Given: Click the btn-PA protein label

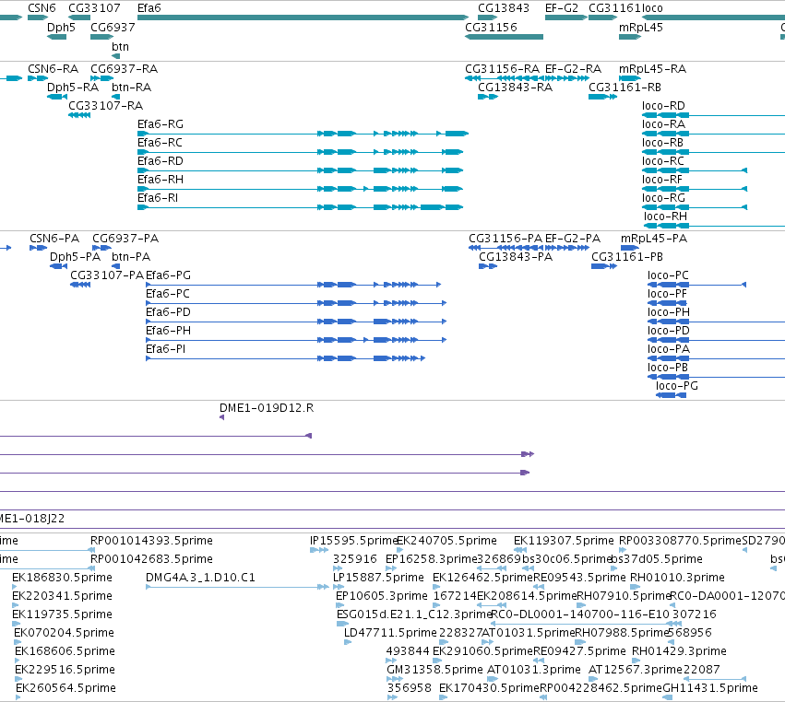Looking at the screenshot, I should tap(131, 256).
